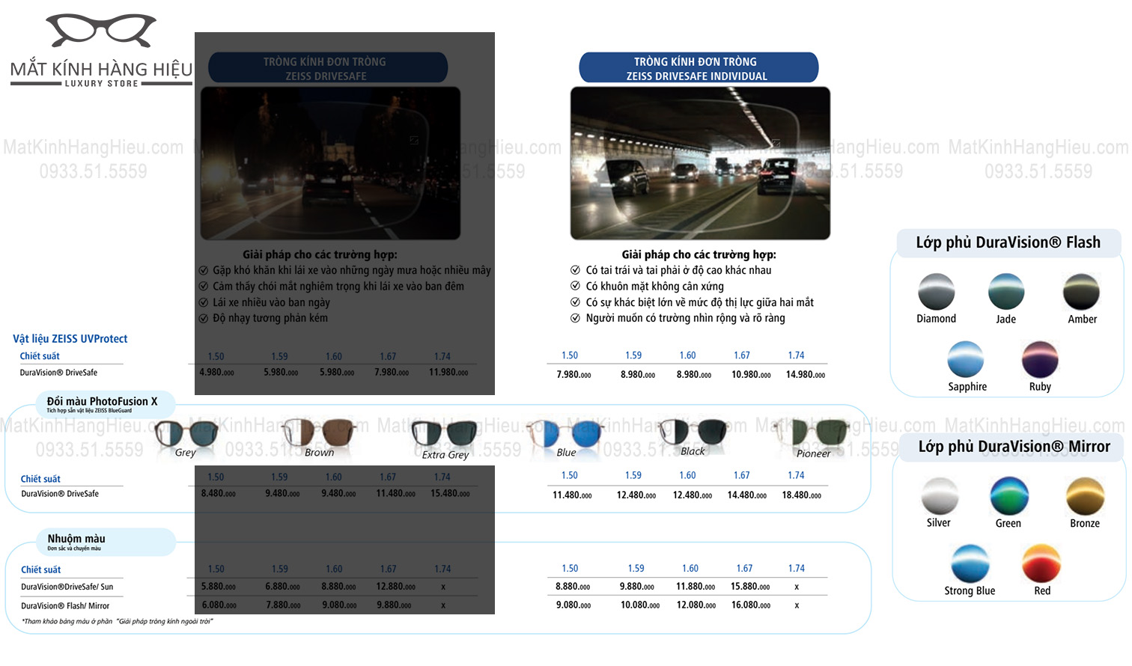This screenshot has height=666, width=1132.
Task: Select the Black PhotoFusion glasses
Action: point(693,434)
